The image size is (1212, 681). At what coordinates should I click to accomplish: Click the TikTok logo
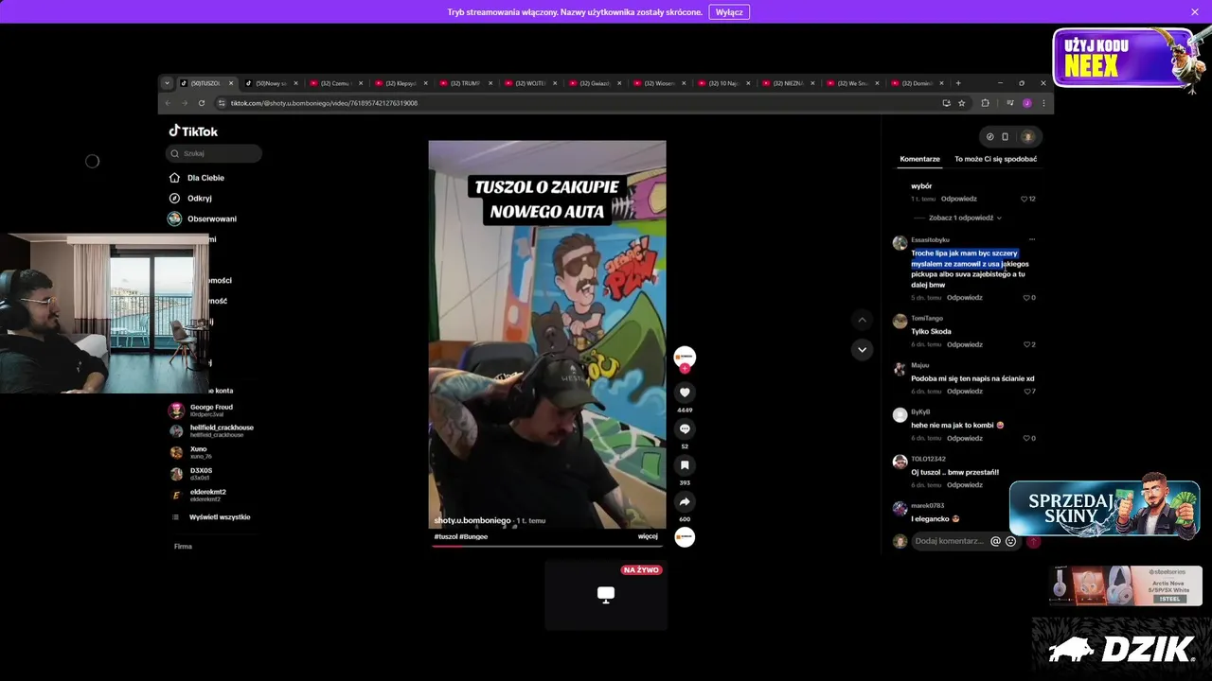(x=193, y=131)
